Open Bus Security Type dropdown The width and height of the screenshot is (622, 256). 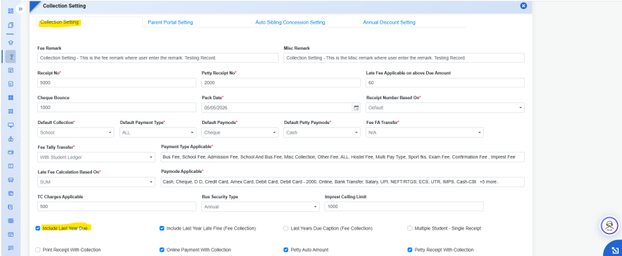point(261,207)
